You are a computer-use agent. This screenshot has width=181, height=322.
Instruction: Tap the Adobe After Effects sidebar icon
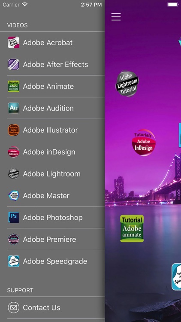pos(14,64)
